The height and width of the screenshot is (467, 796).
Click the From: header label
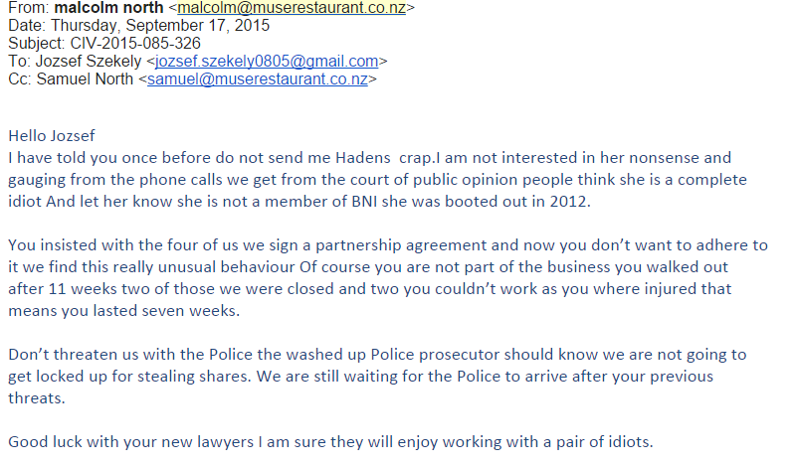28,8
